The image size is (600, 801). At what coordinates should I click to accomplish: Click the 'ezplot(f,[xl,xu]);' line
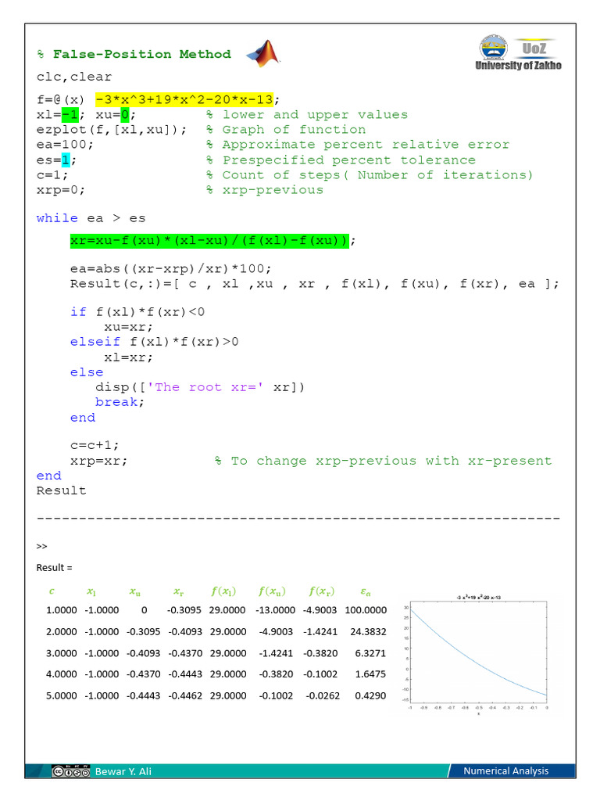click(112, 130)
